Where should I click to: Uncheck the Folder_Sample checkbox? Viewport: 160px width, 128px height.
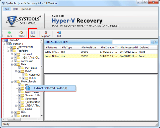pos(15,82)
